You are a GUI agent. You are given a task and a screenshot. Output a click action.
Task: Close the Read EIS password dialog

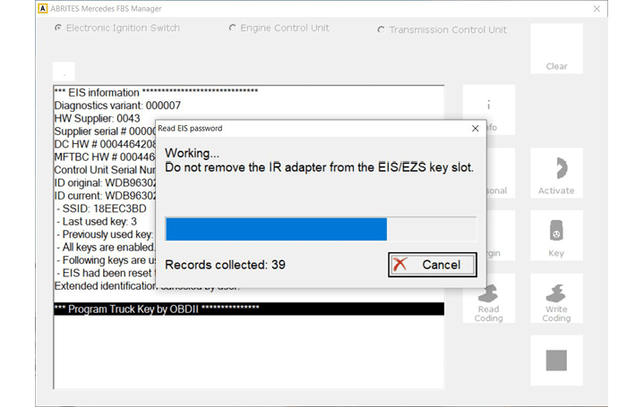[475, 129]
